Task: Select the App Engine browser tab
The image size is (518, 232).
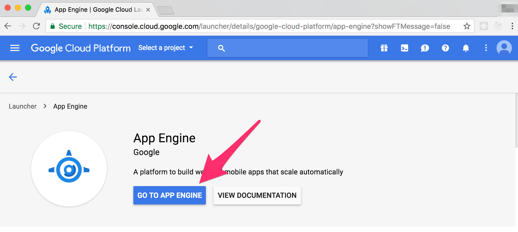Action: [x=97, y=10]
